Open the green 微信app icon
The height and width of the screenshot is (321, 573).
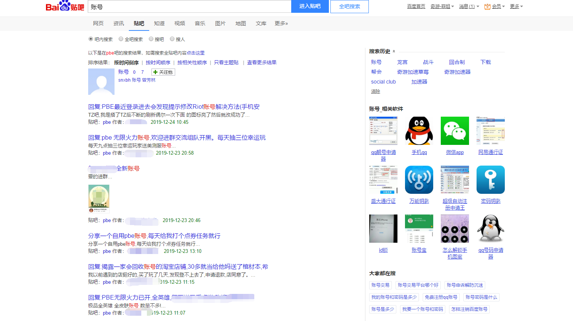[455, 131]
